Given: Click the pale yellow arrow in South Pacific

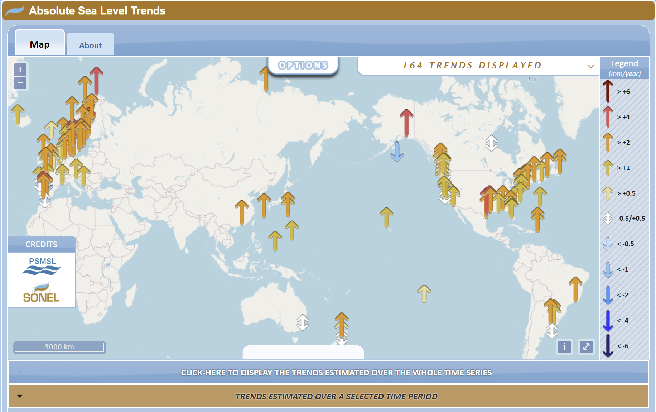Looking at the screenshot, I should [424, 293].
